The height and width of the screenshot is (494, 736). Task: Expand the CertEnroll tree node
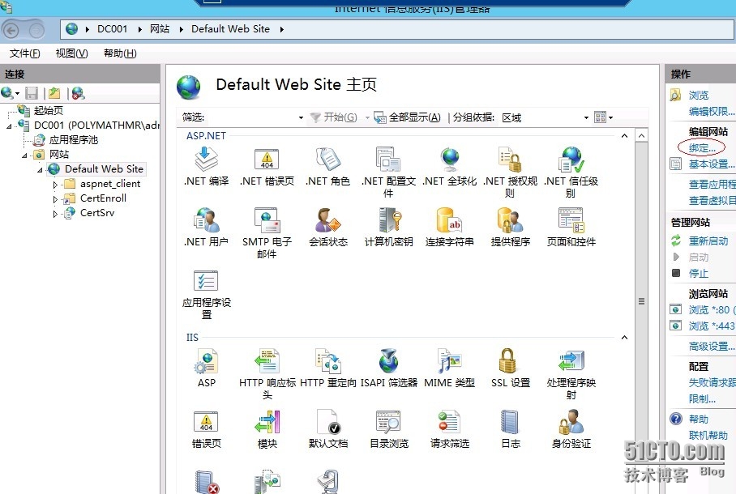55,199
